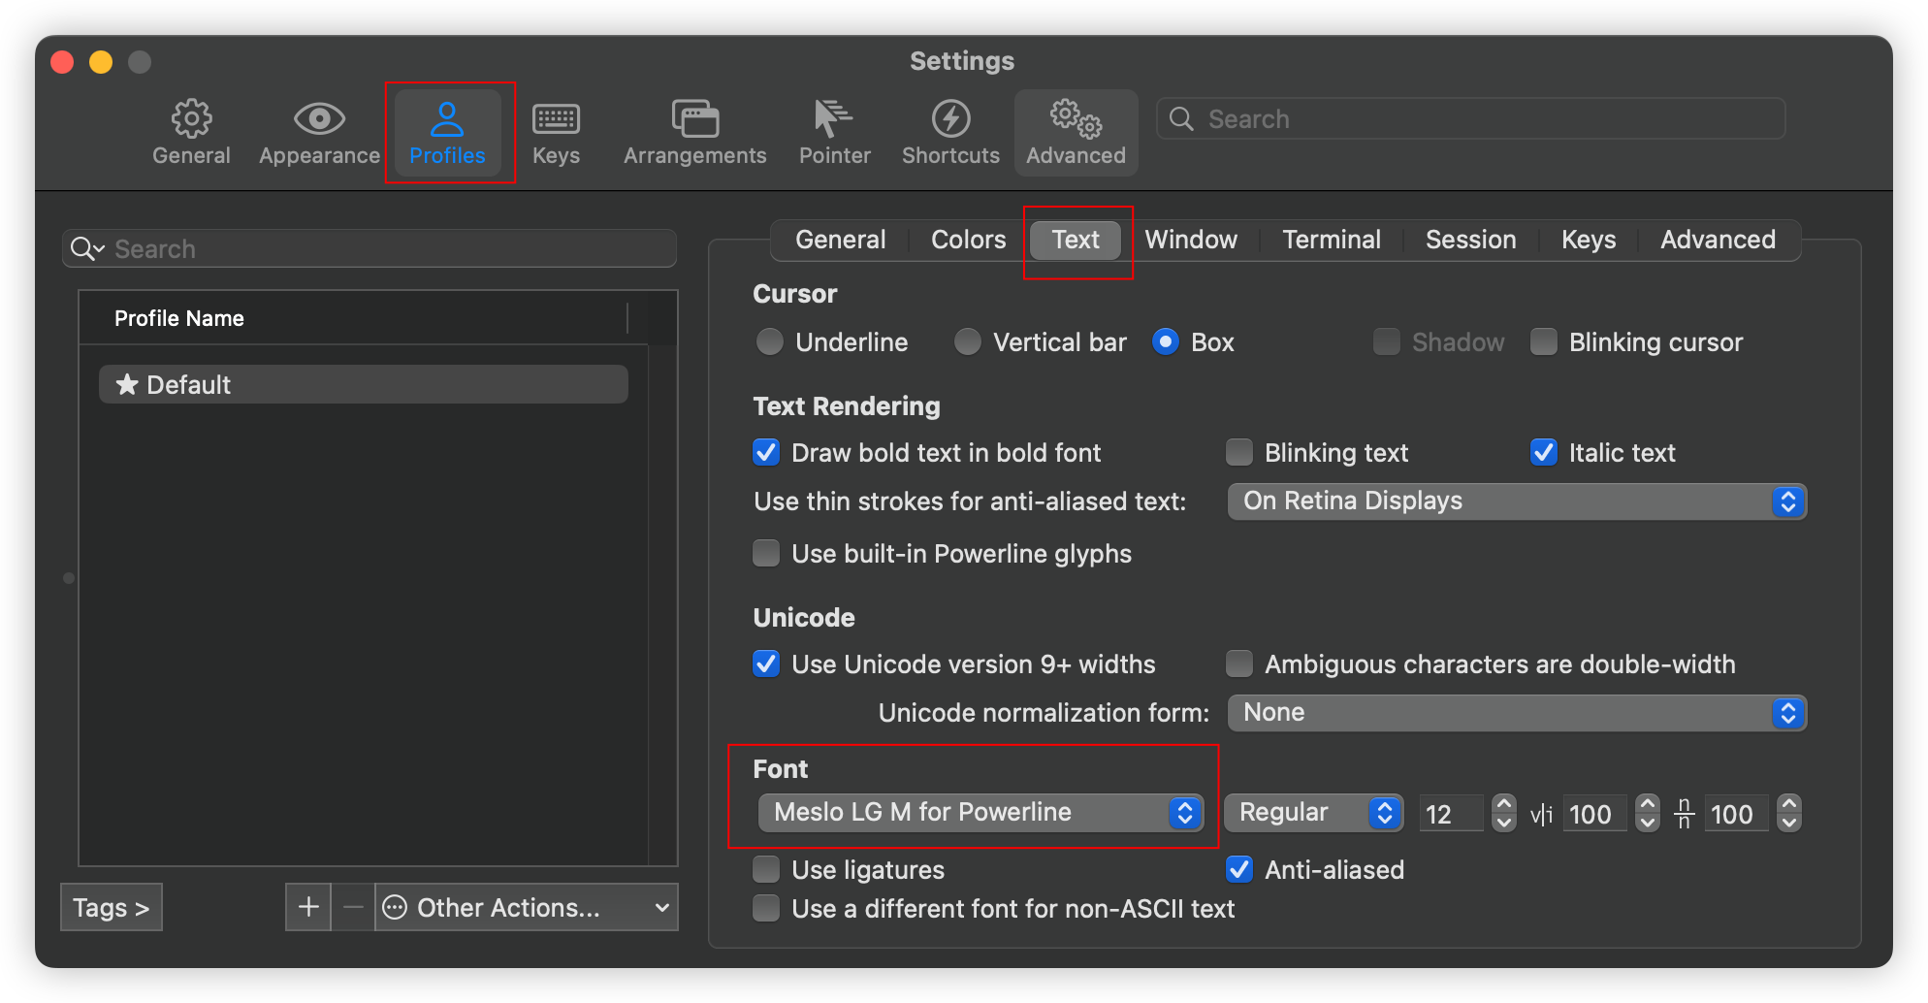The image size is (1928, 1003).
Task: Expand the Tags panel
Action: [111, 907]
